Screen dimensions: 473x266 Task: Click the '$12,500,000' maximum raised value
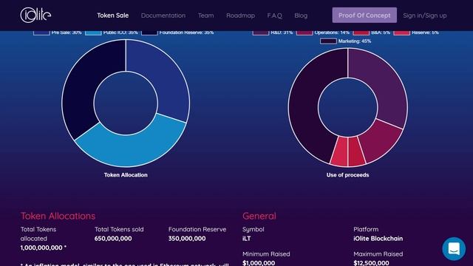pyautogui.click(x=371, y=263)
